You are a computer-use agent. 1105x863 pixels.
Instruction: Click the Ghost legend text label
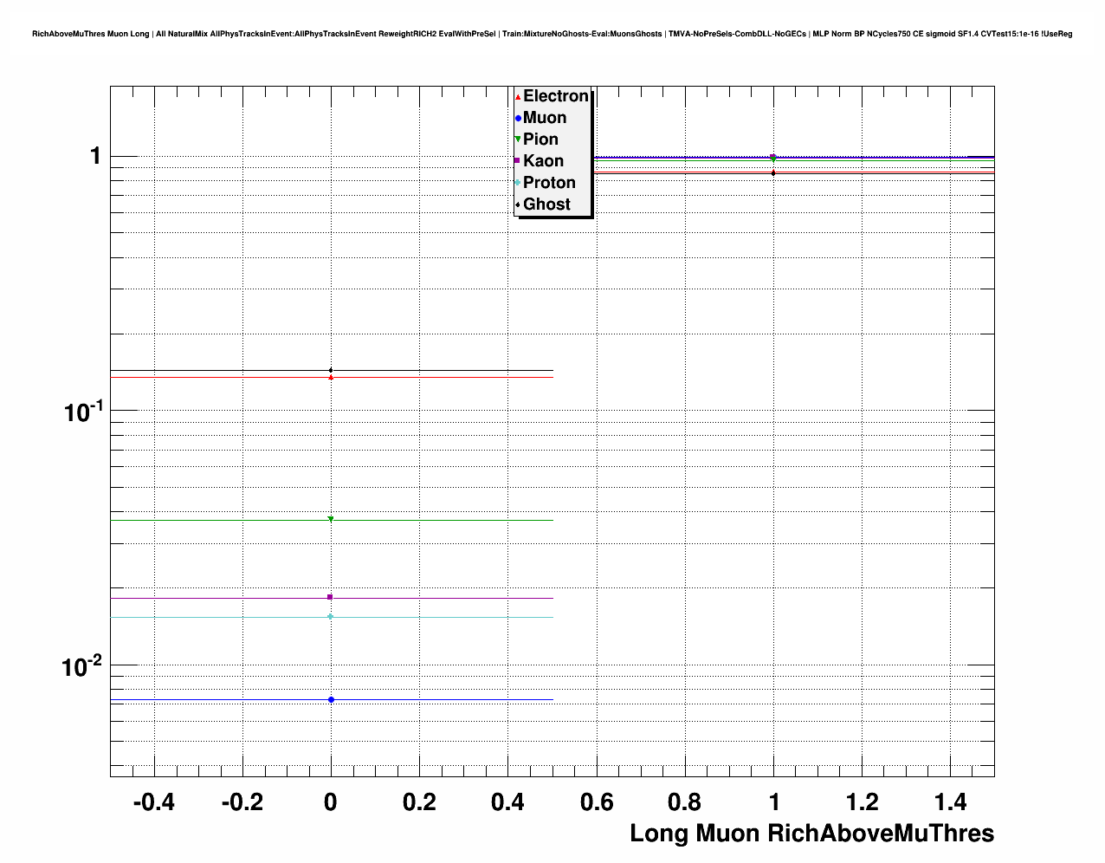click(546, 204)
